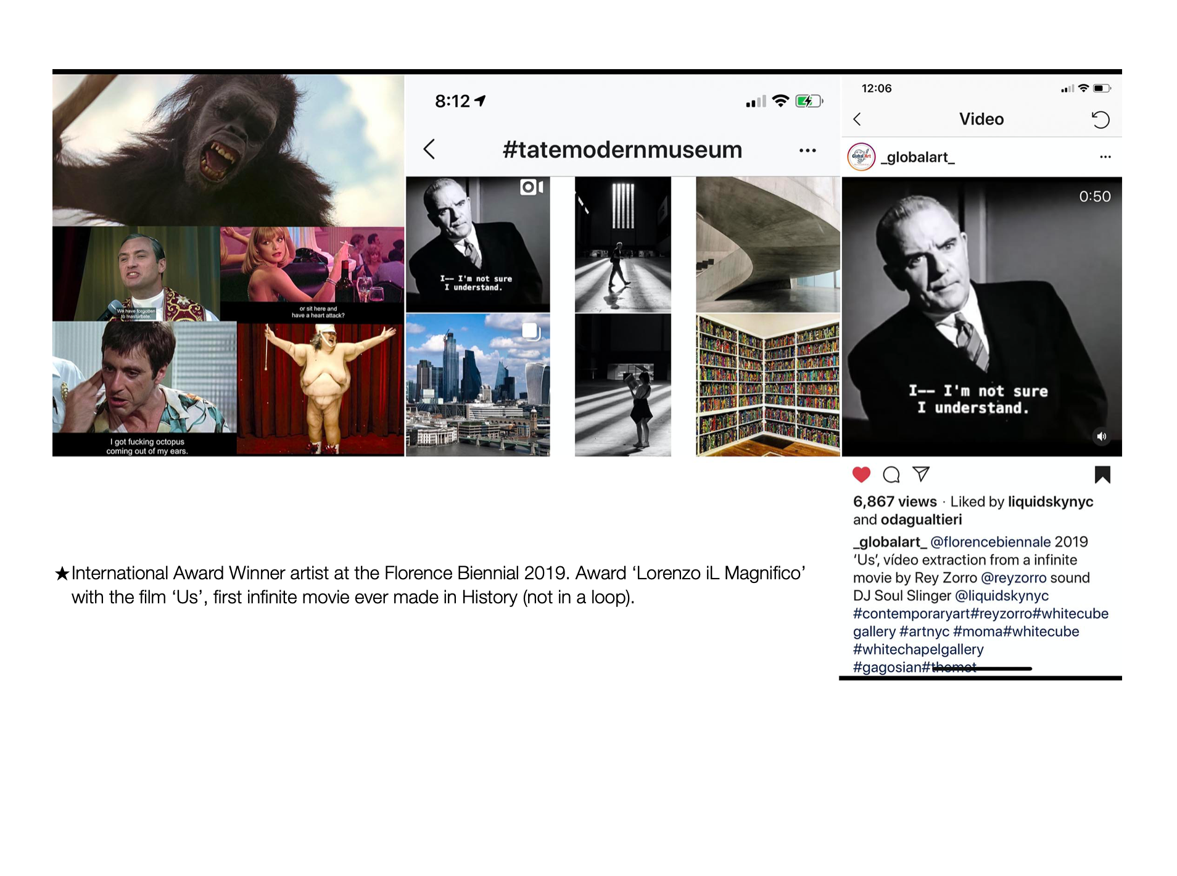1177x876 pixels.
Task: Mute the video with the speaker icon
Action: [x=1101, y=437]
